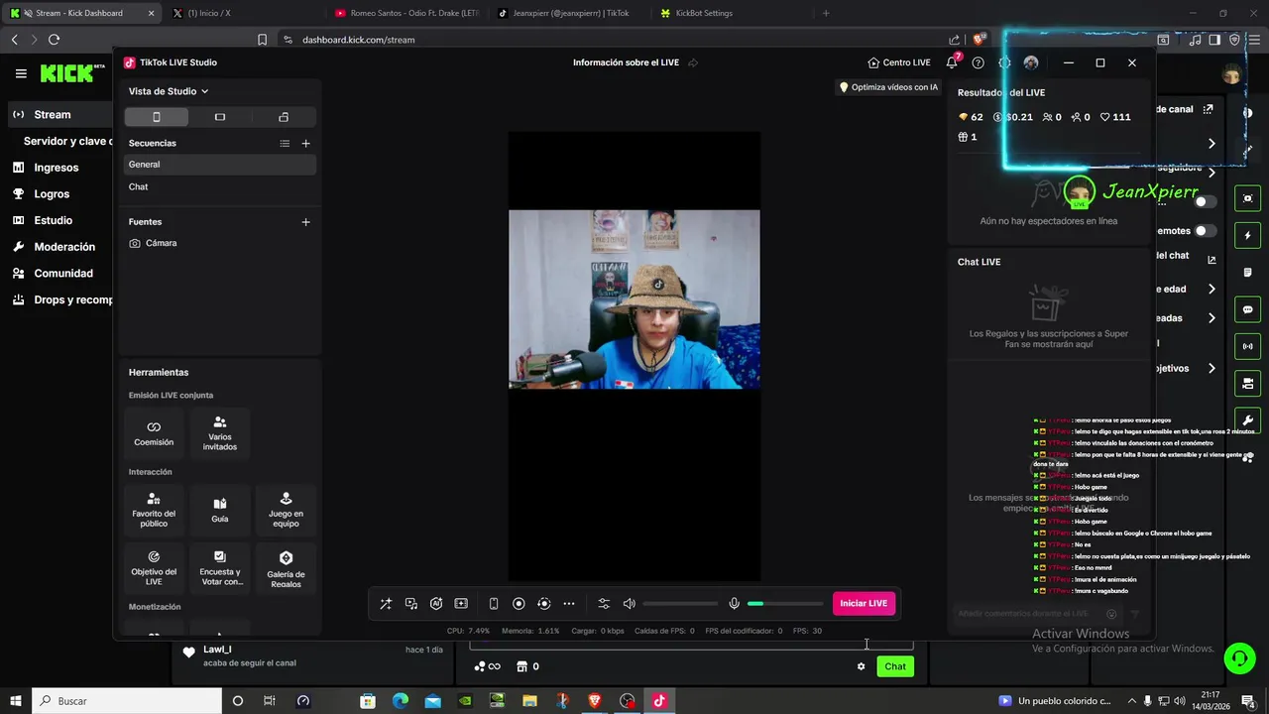Adjust the microphone level slider

pyautogui.click(x=785, y=604)
